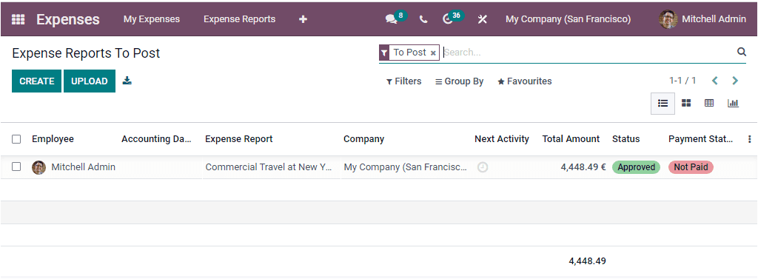
Task: Click the Next Activity column header
Action: 502,139
